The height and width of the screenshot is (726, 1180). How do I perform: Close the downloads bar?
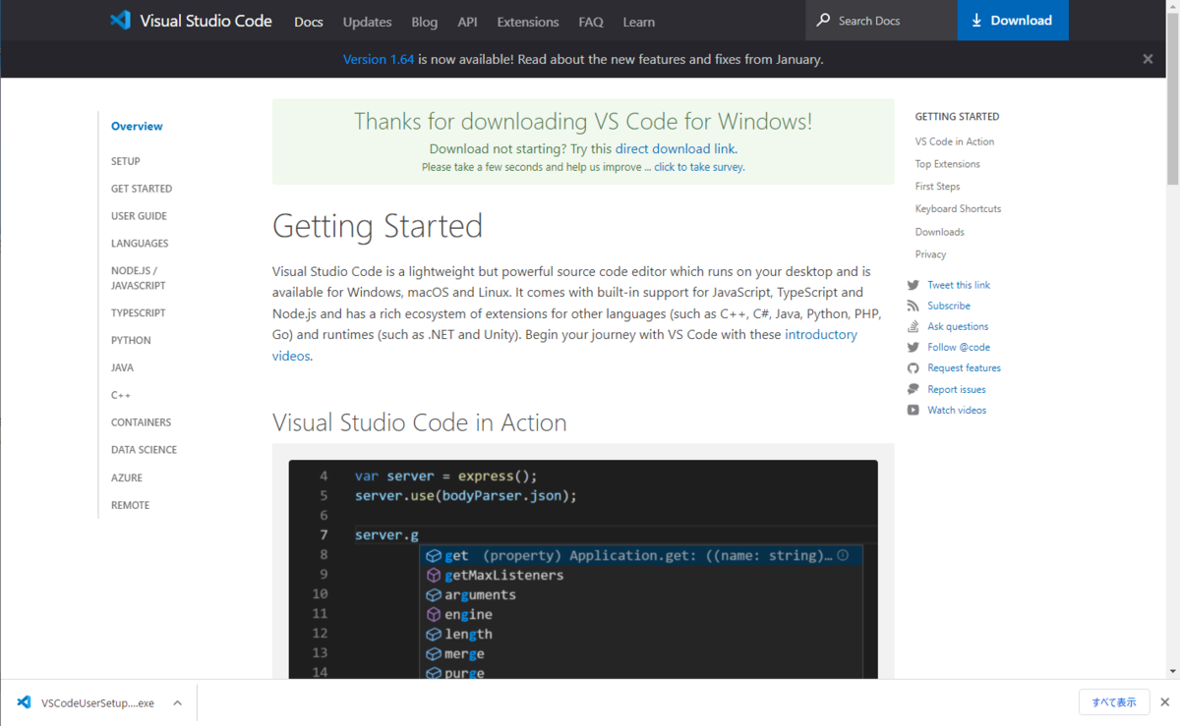click(1165, 702)
